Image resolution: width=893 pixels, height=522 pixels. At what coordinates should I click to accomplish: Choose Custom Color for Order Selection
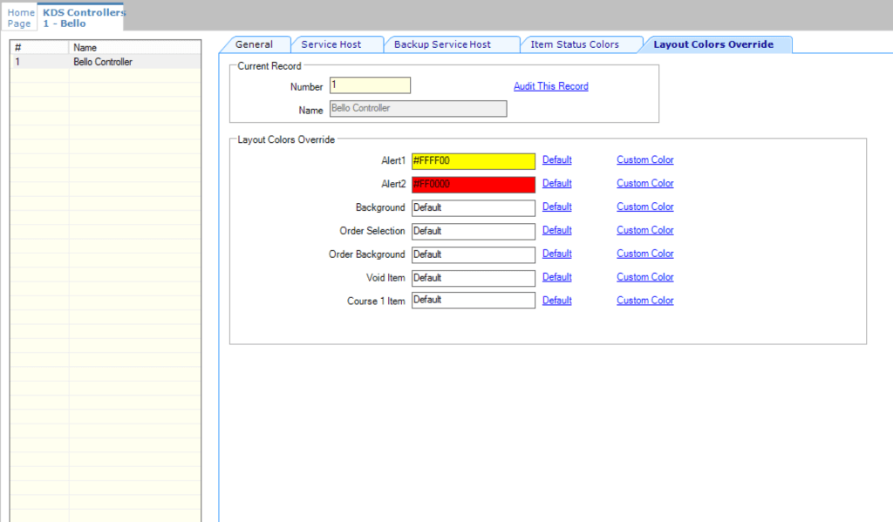click(644, 230)
